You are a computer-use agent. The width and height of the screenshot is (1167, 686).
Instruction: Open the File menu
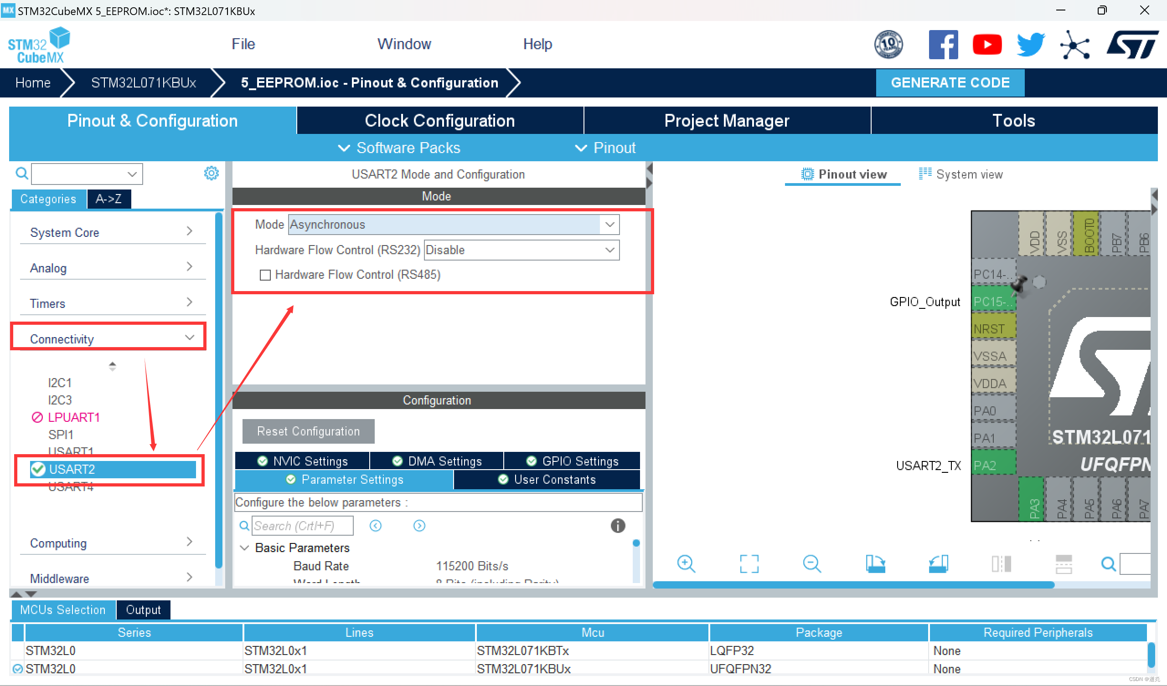243,44
